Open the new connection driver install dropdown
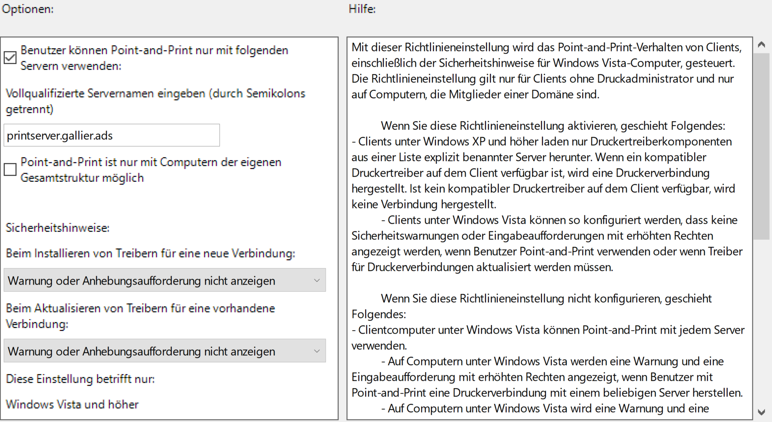The width and height of the screenshot is (772, 422). click(x=165, y=280)
